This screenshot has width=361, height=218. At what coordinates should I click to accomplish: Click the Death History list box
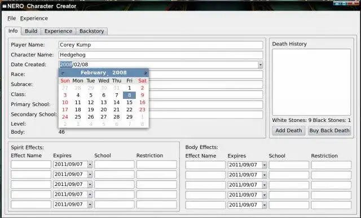pyautogui.click(x=311, y=82)
